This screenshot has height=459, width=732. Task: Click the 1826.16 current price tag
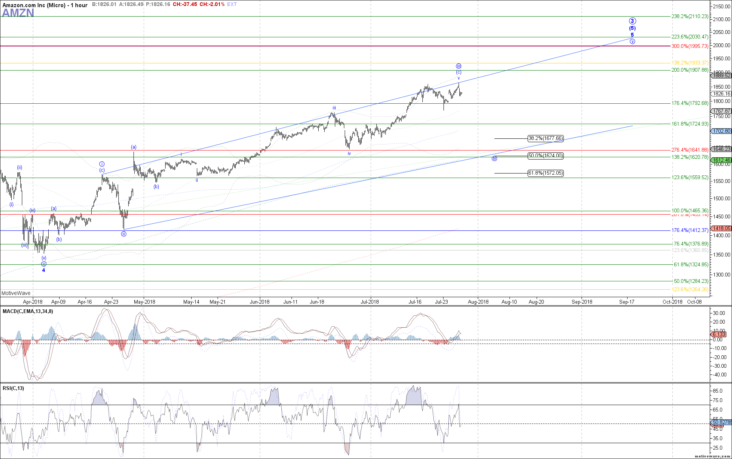pos(721,94)
